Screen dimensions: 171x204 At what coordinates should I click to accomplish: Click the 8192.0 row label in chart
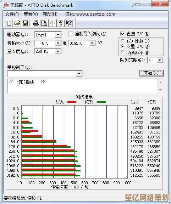tap(13, 175)
